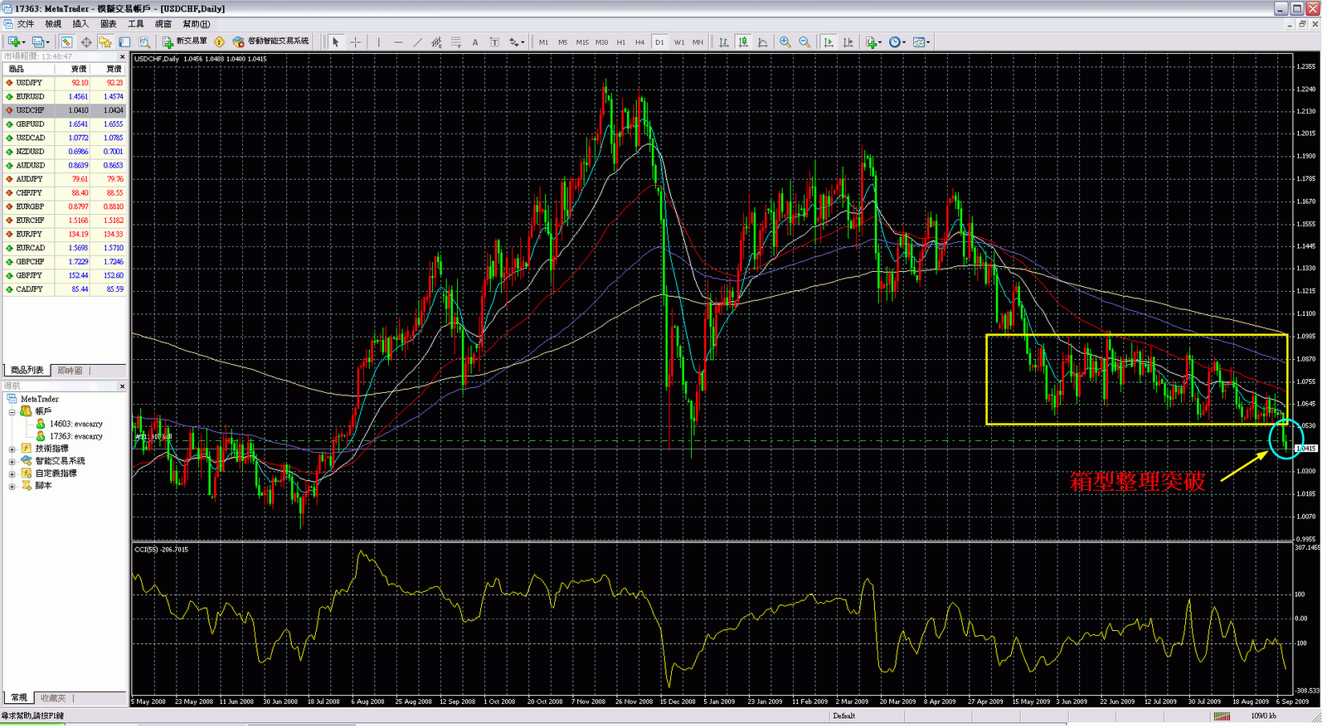Select GBPJPY row in market watch
Screen dimensions: 1327x728
(x=65, y=275)
